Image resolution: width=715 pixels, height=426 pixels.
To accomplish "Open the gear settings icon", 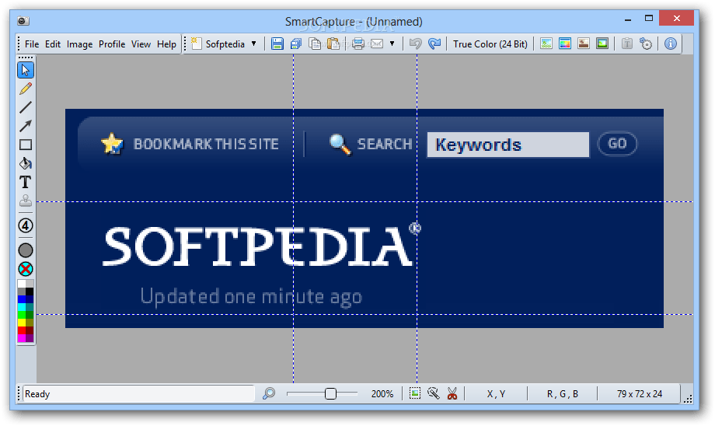I will point(646,44).
